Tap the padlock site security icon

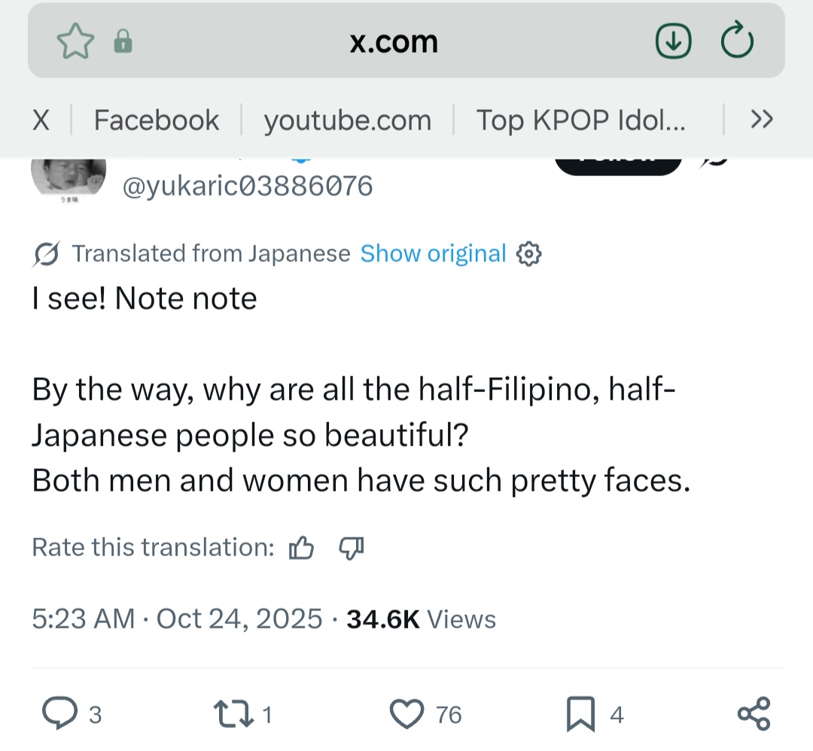pos(123,43)
